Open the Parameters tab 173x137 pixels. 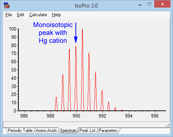(x=108, y=131)
